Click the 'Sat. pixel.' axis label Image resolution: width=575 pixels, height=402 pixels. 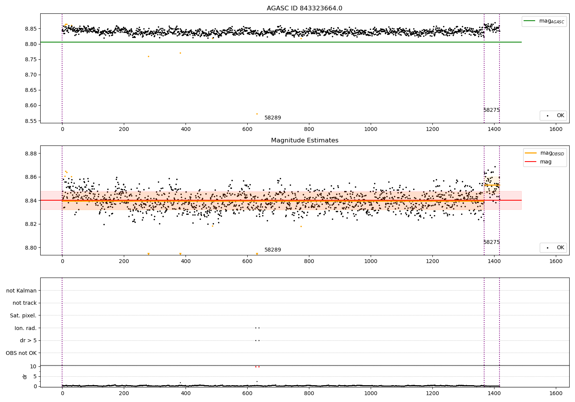(x=23, y=315)
